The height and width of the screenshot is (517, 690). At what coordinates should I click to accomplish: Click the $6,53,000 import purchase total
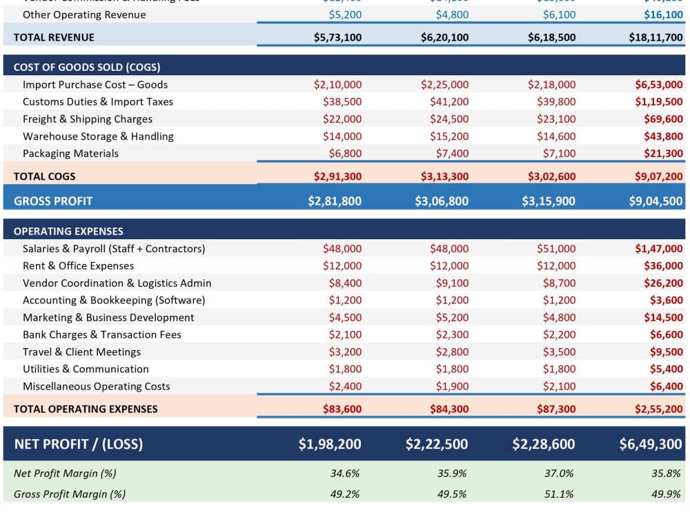click(x=659, y=84)
